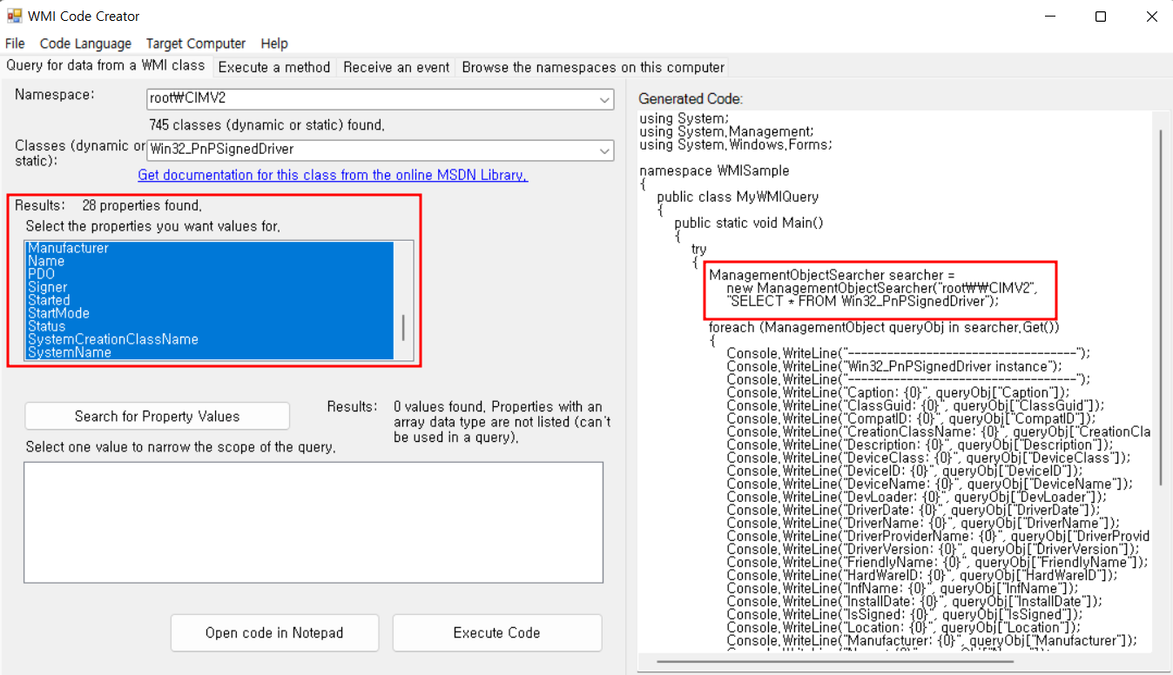
Task: Click the HardWareID WriteLine code line
Action: click(x=921, y=575)
